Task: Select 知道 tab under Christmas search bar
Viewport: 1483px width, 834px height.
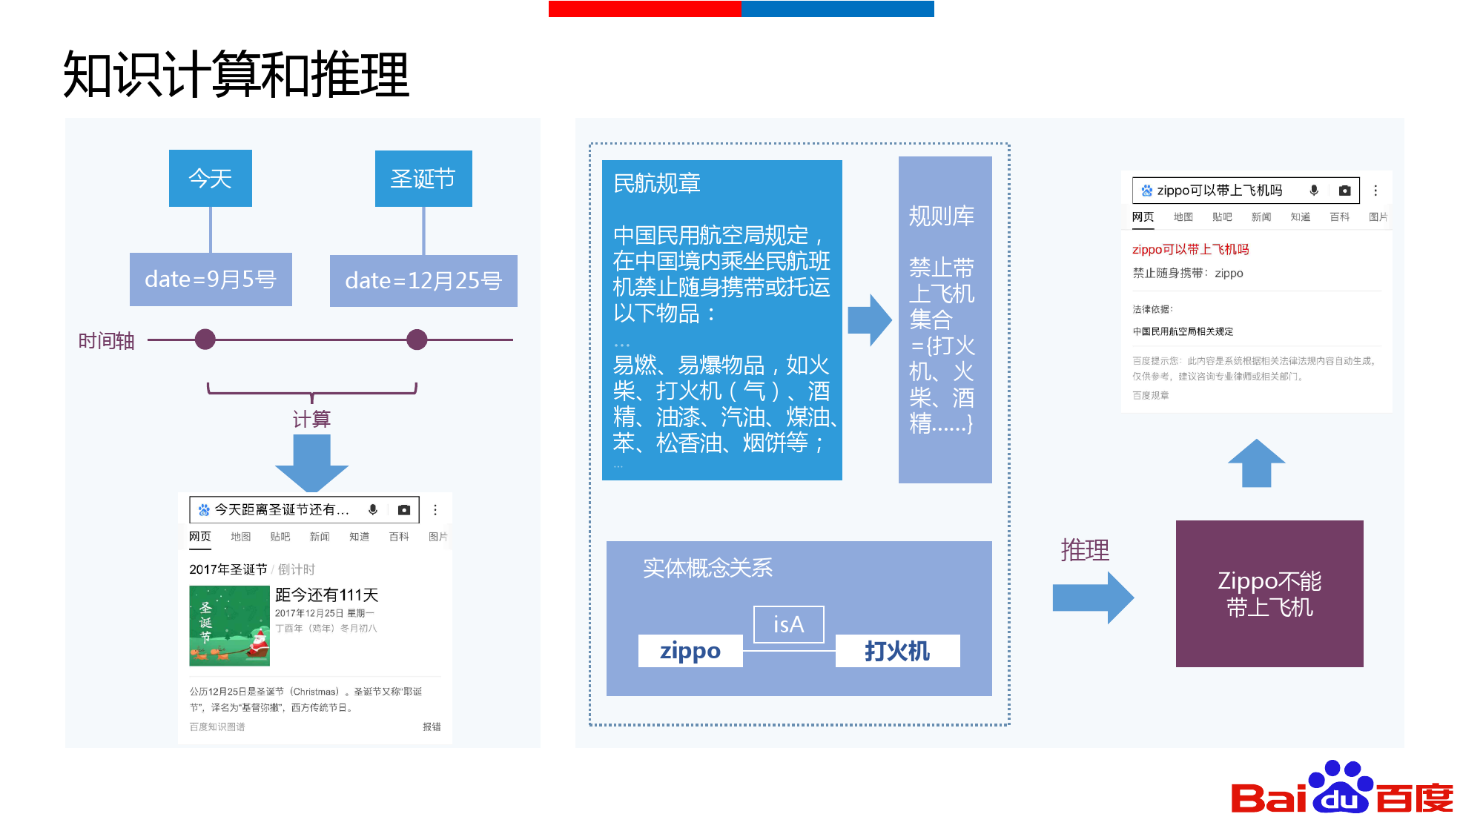Action: click(359, 536)
